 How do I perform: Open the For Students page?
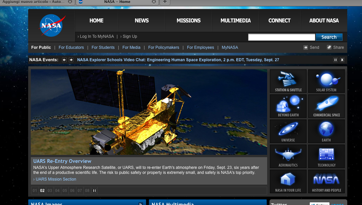click(x=103, y=47)
